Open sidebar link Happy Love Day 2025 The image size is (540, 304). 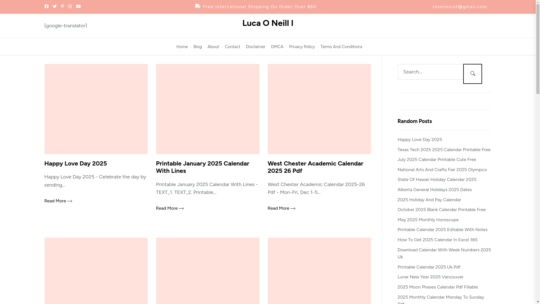(420, 140)
